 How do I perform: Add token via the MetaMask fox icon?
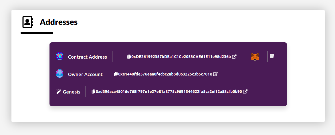click(x=255, y=57)
